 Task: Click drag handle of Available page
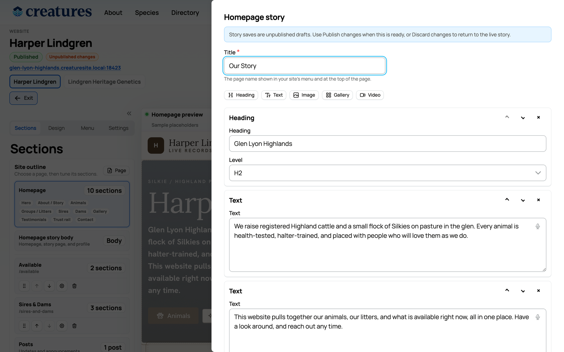click(x=24, y=286)
